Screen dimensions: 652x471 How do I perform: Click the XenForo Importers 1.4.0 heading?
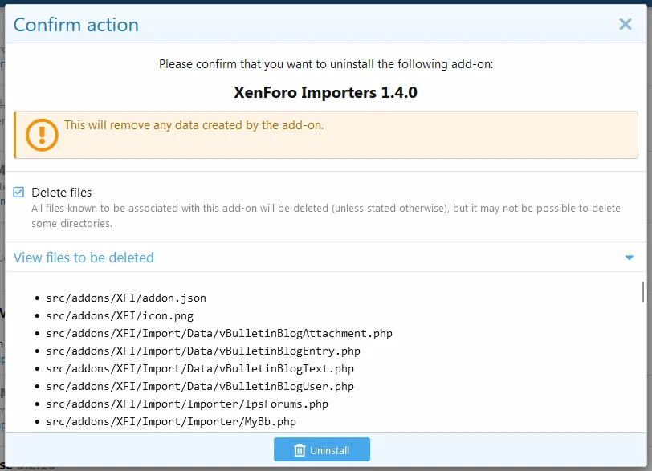pyautogui.click(x=325, y=92)
